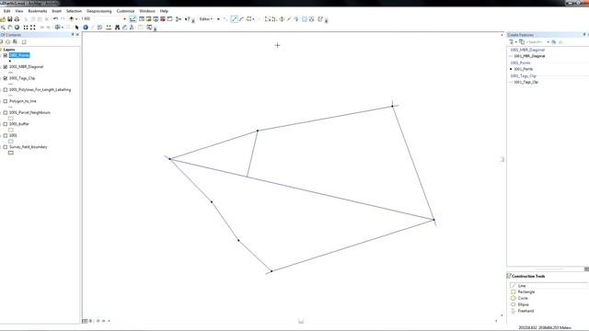Open the Customize menu

pos(125,11)
